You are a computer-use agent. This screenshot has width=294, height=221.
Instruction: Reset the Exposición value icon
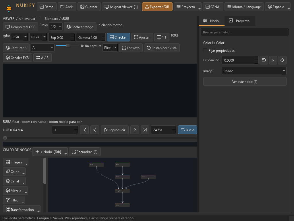(x=264, y=60)
